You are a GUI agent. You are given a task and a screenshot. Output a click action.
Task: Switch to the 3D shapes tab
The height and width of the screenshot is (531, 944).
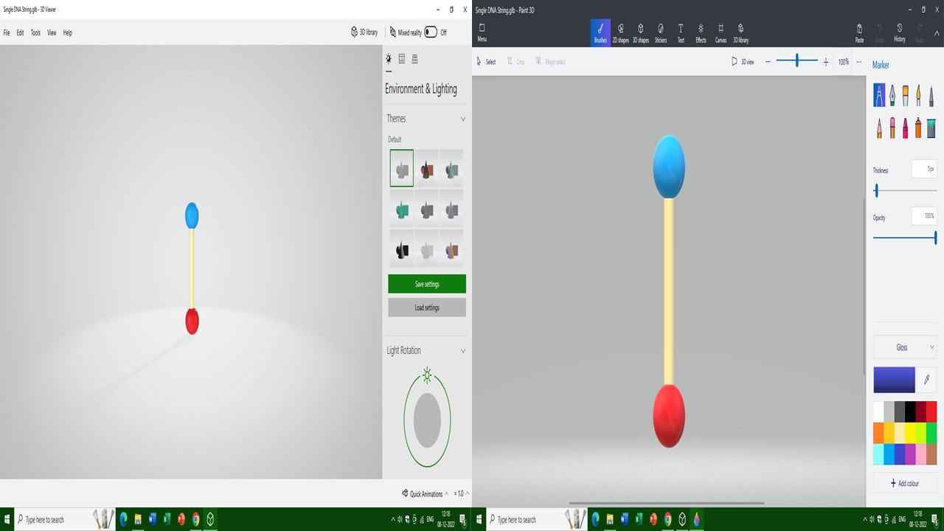(x=640, y=32)
